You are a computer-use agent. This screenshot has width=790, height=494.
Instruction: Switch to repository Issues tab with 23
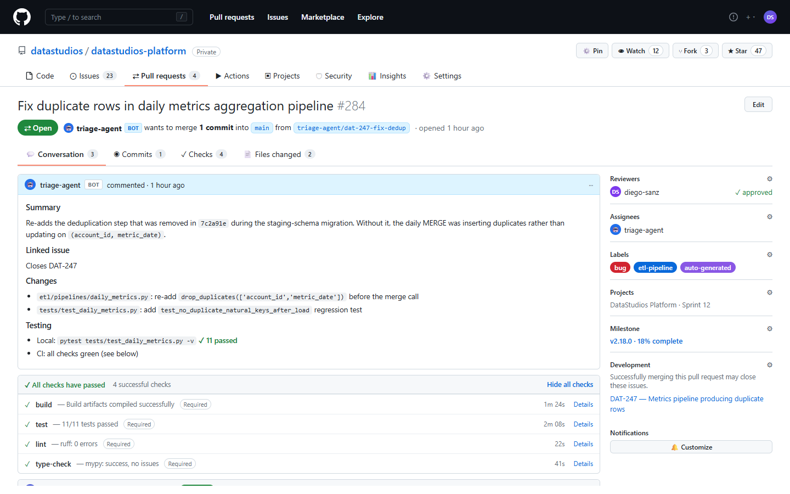(93, 76)
